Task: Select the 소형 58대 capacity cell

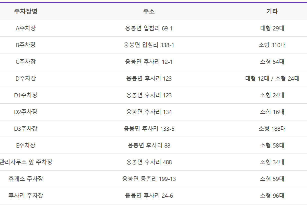Action: 272,145
